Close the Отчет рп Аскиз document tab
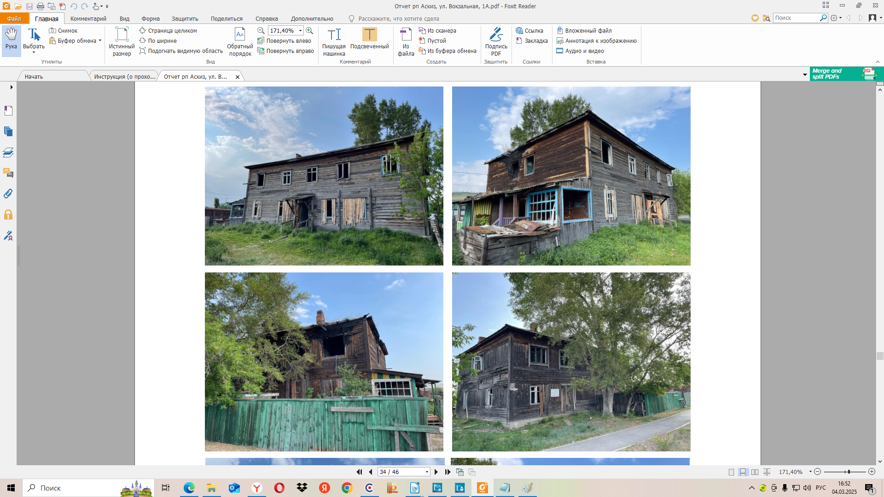The width and height of the screenshot is (884, 497). pos(238,77)
